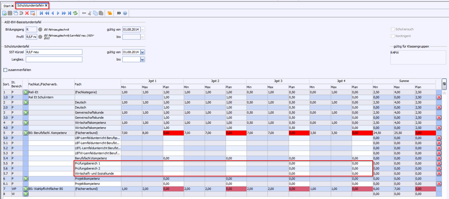Toggle the Kontingent checkbox
The width and height of the screenshot is (449, 199).
[393, 36]
